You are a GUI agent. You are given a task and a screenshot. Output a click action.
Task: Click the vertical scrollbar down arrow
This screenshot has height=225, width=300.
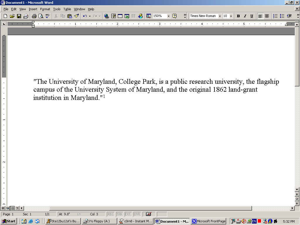pyautogui.click(x=297, y=190)
